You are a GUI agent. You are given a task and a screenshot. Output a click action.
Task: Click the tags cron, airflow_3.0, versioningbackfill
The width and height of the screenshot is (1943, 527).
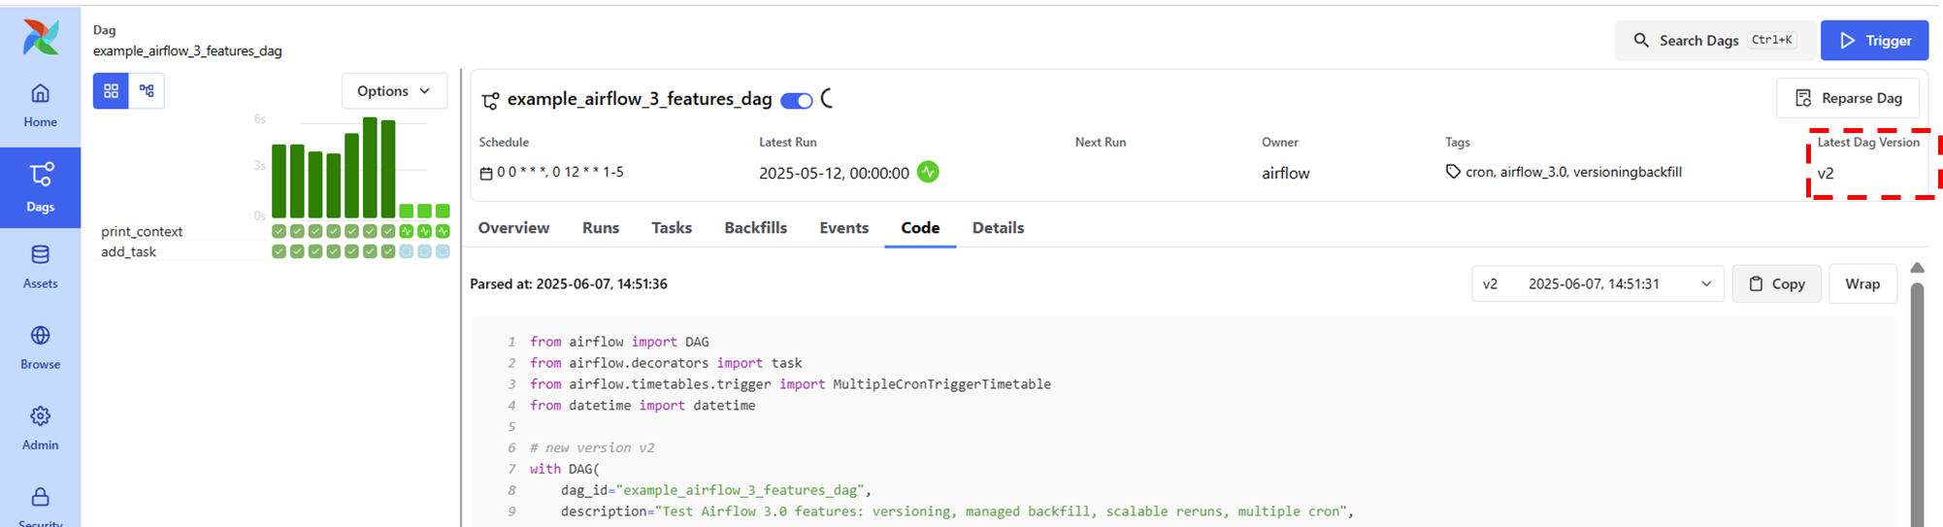1573,172
